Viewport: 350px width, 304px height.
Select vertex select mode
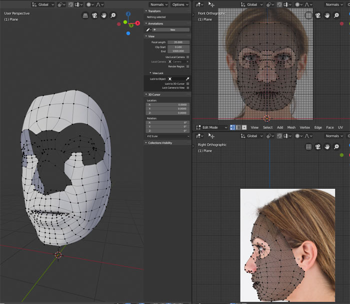pos(232,127)
